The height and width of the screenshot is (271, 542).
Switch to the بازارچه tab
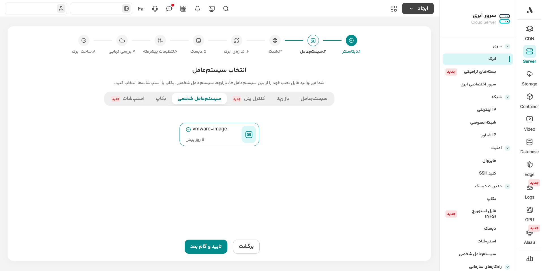coord(283,99)
